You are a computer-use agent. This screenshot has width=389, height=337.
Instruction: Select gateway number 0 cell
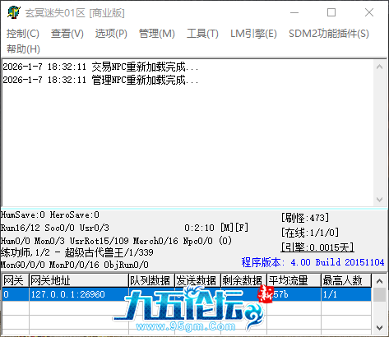(x=16, y=294)
